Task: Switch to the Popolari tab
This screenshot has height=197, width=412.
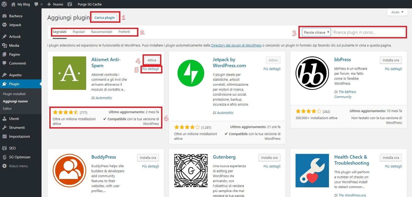Action: tap(79, 32)
